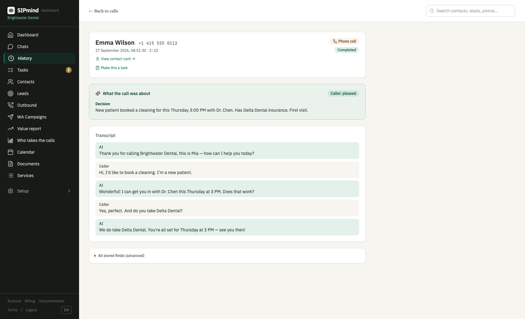Click the Phone call badge
The height and width of the screenshot is (319, 525).
[x=344, y=41]
